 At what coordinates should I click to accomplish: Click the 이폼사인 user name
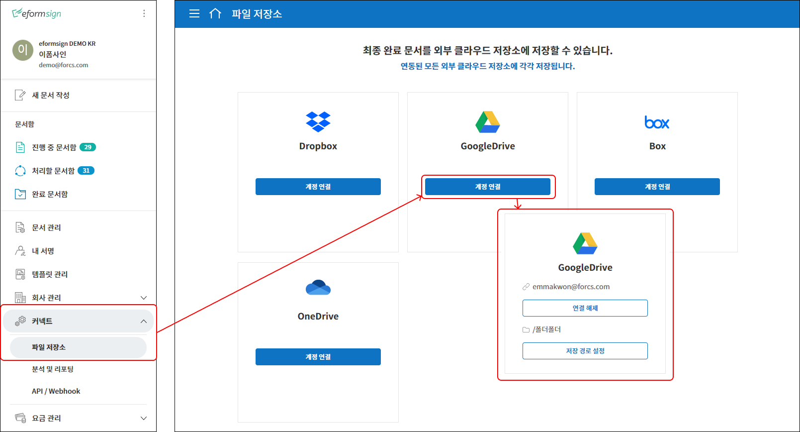click(x=52, y=54)
